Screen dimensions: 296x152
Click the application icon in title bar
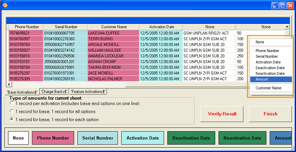point(5,5)
